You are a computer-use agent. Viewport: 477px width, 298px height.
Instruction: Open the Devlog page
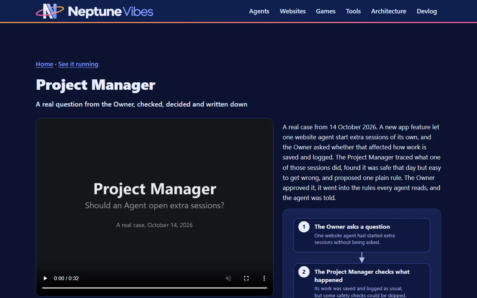click(x=427, y=11)
